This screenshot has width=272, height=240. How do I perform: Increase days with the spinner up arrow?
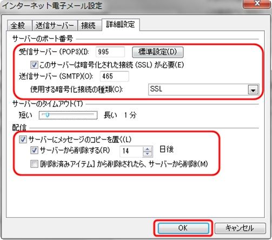click(148, 149)
